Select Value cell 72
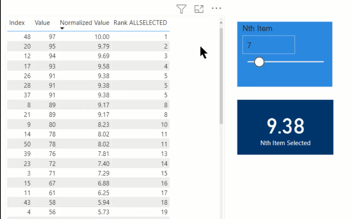The image size is (351, 219). point(52,164)
